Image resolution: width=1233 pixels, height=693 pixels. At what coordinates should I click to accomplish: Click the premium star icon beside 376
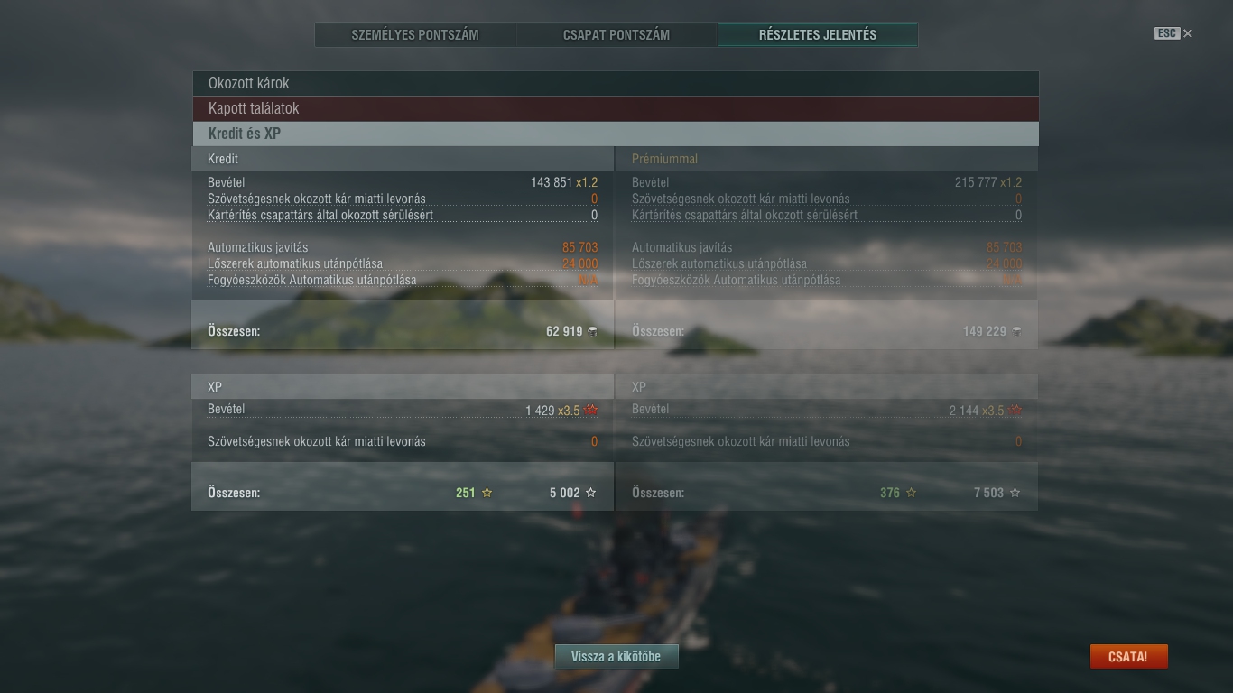coord(911,493)
